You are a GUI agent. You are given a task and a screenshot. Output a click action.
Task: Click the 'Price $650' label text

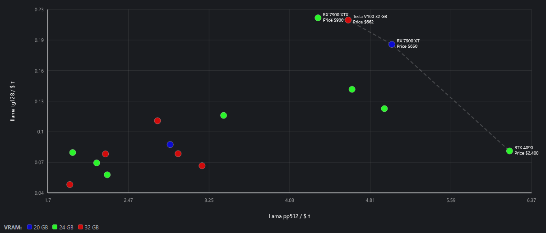coord(407,46)
